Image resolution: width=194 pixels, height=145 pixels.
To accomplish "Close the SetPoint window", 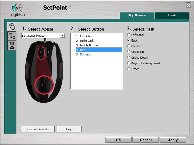I will tap(188, 5).
